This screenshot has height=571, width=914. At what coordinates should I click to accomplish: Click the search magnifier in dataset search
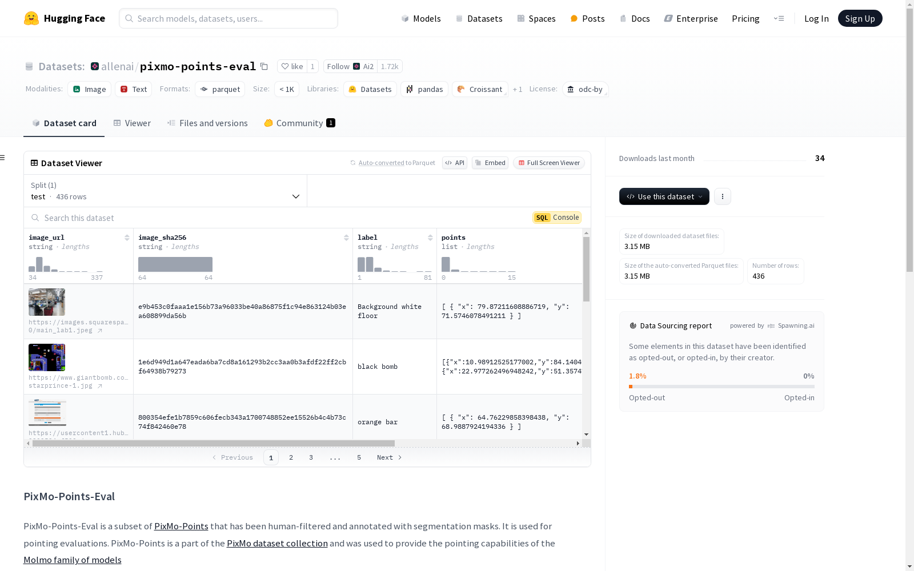point(35,218)
